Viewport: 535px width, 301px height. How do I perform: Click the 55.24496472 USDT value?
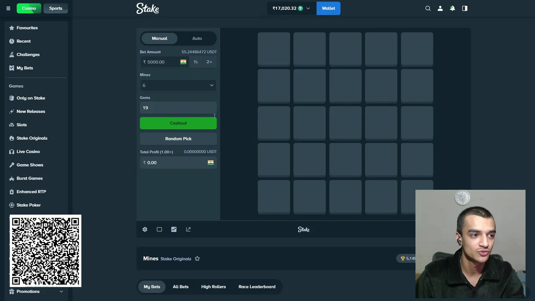click(199, 52)
